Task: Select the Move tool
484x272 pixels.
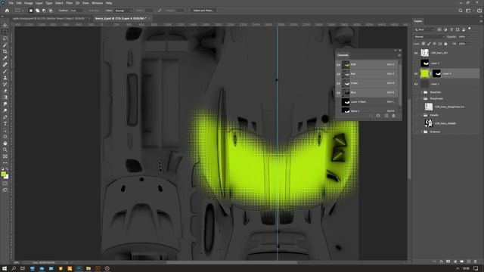Action: click(5, 25)
